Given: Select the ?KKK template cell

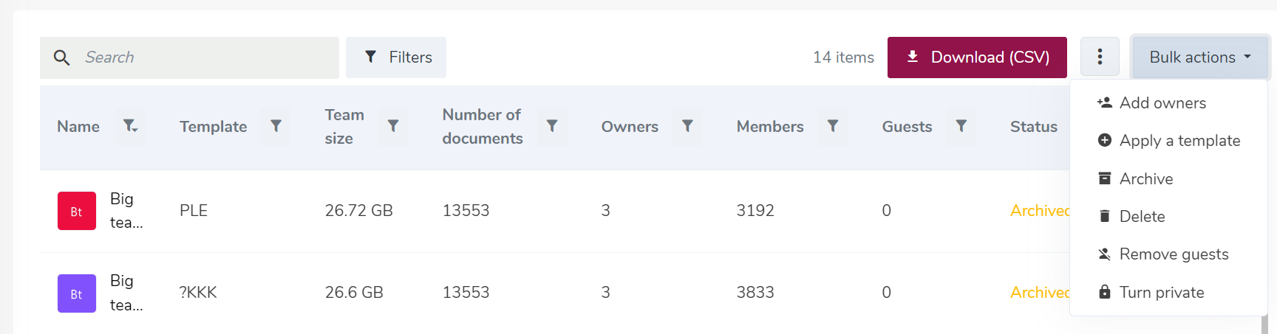Looking at the screenshot, I should [198, 293].
